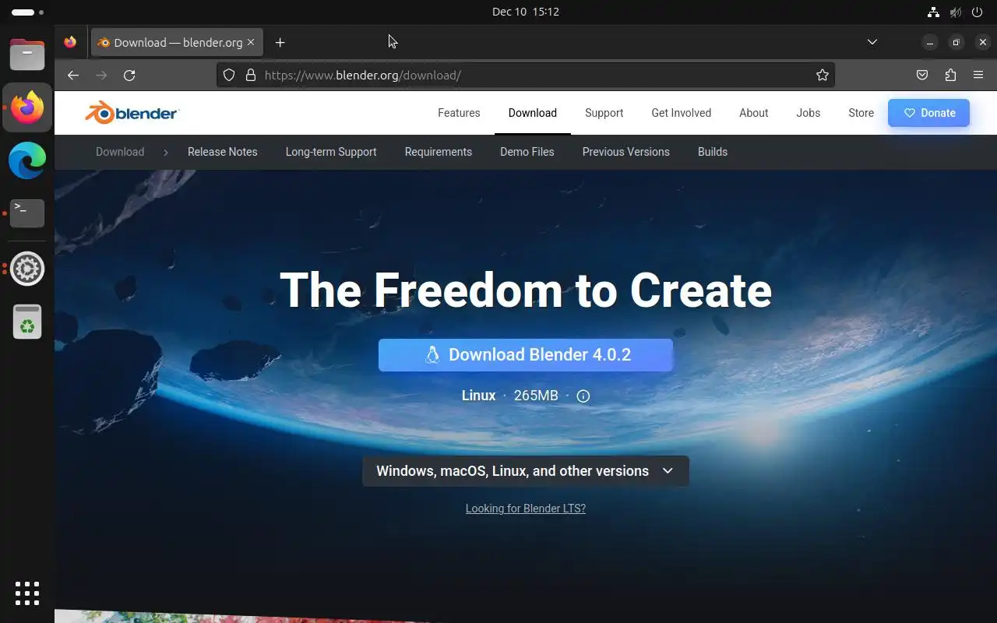Open the About menu item
The image size is (997, 623).
(x=754, y=113)
